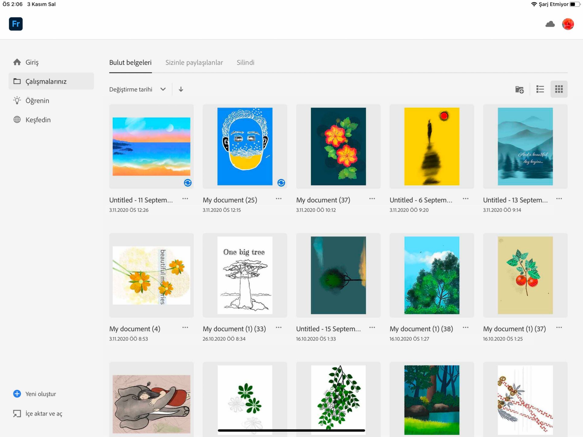This screenshot has width=583, height=437.
Task: Create a new folder with the folder-plus icon
Action: click(519, 90)
